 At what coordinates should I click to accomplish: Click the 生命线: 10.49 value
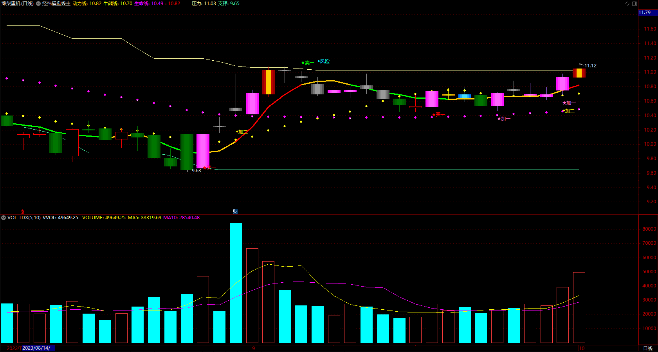149,4
